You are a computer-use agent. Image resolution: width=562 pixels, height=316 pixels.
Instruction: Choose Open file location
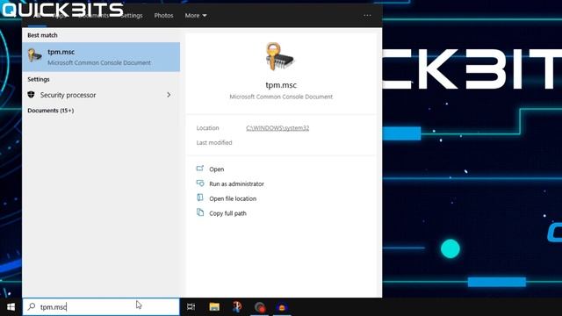click(233, 198)
